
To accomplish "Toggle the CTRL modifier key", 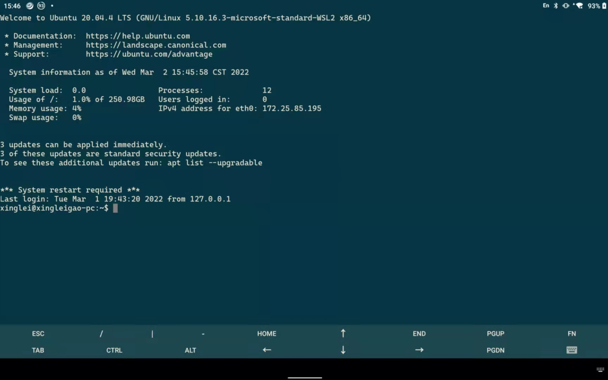I will click(114, 350).
